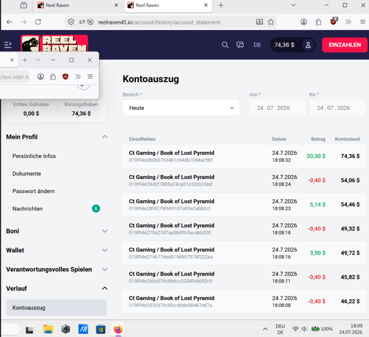Viewport: 369px width, 337px height.
Task: Open the Bereich dropdown showing Heute
Action: 181,108
